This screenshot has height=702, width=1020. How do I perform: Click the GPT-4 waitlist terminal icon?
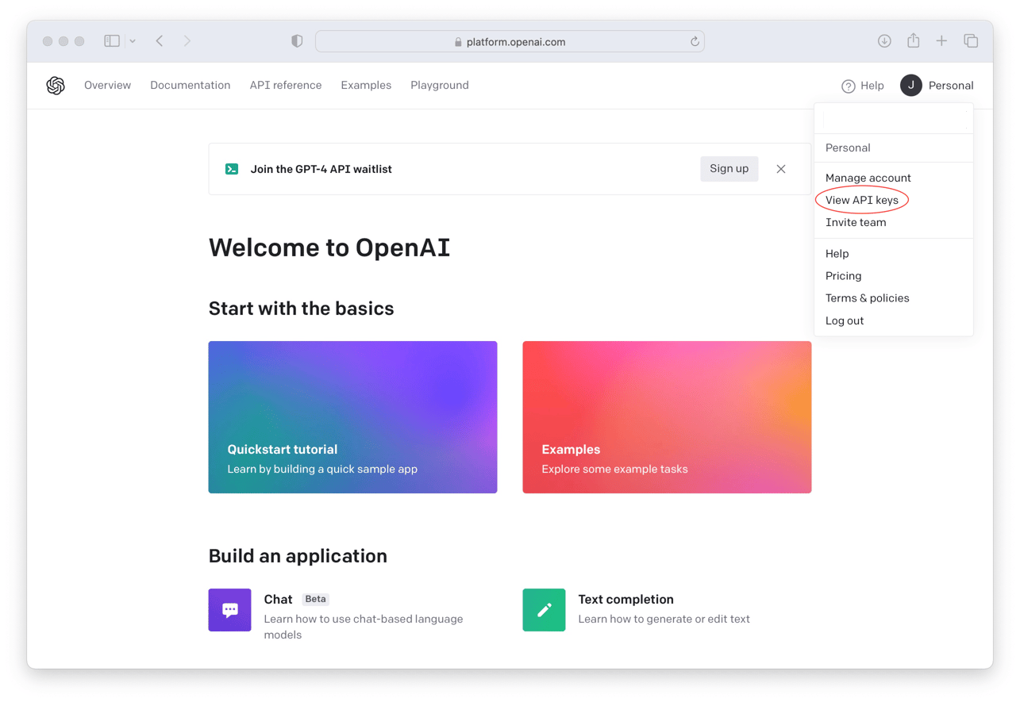click(231, 169)
